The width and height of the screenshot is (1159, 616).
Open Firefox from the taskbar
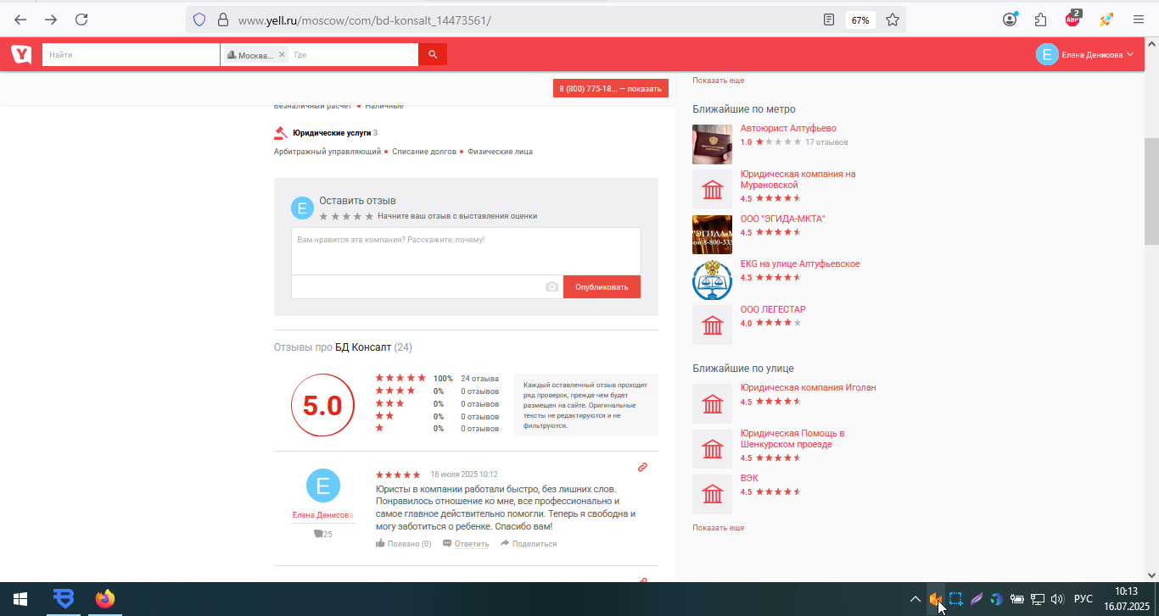(104, 599)
